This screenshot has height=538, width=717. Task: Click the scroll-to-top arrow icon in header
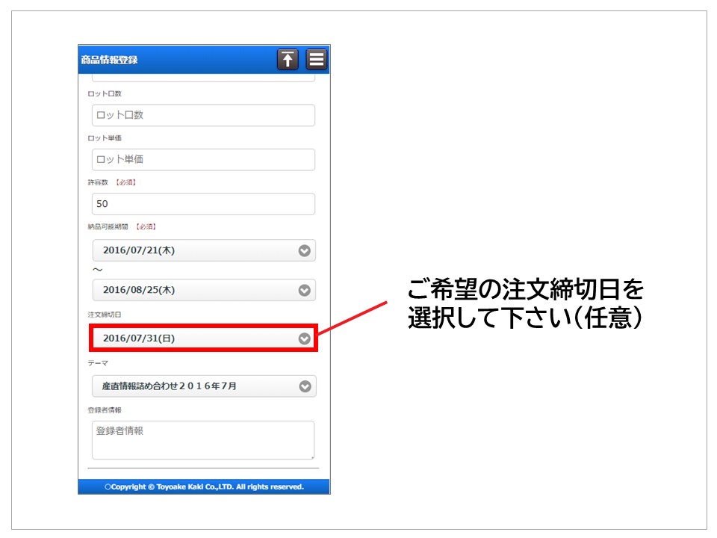tap(288, 60)
